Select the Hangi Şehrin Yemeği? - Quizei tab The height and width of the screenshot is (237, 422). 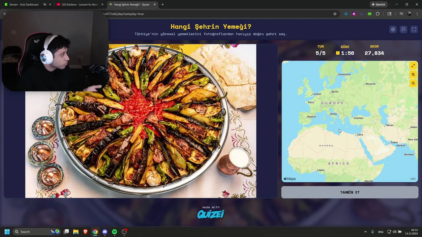tap(132, 5)
